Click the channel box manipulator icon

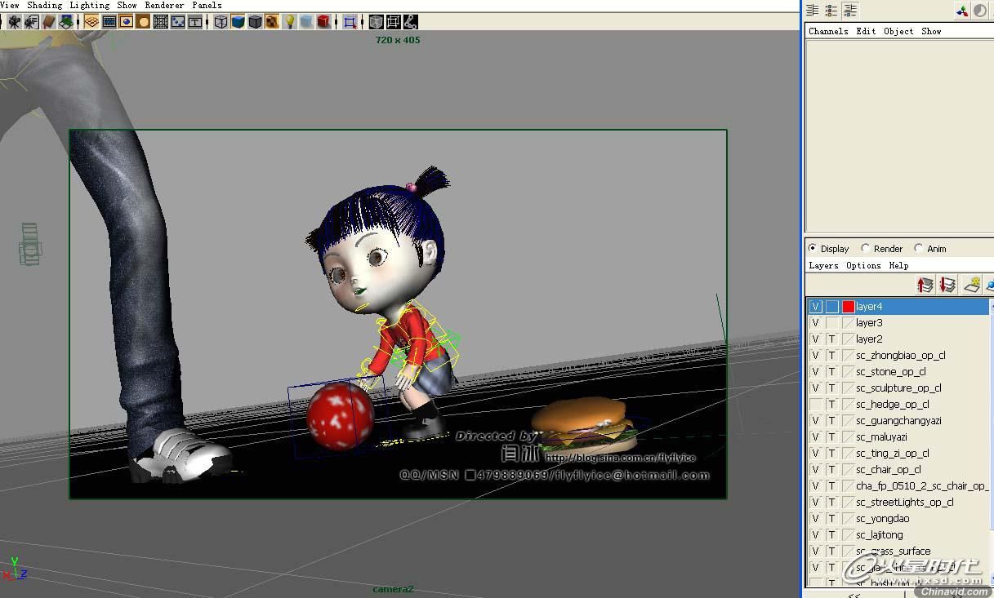click(x=962, y=10)
